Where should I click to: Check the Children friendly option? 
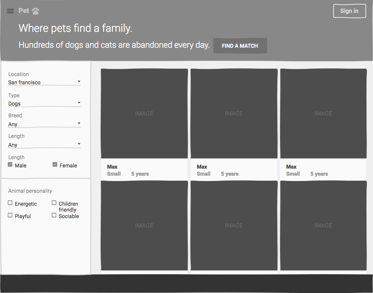pos(54,203)
